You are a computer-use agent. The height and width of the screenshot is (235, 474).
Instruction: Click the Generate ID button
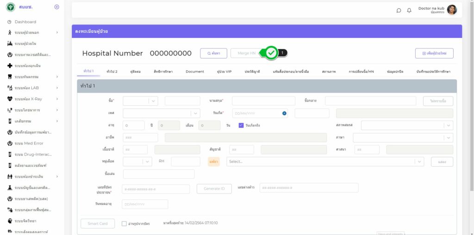(214, 189)
